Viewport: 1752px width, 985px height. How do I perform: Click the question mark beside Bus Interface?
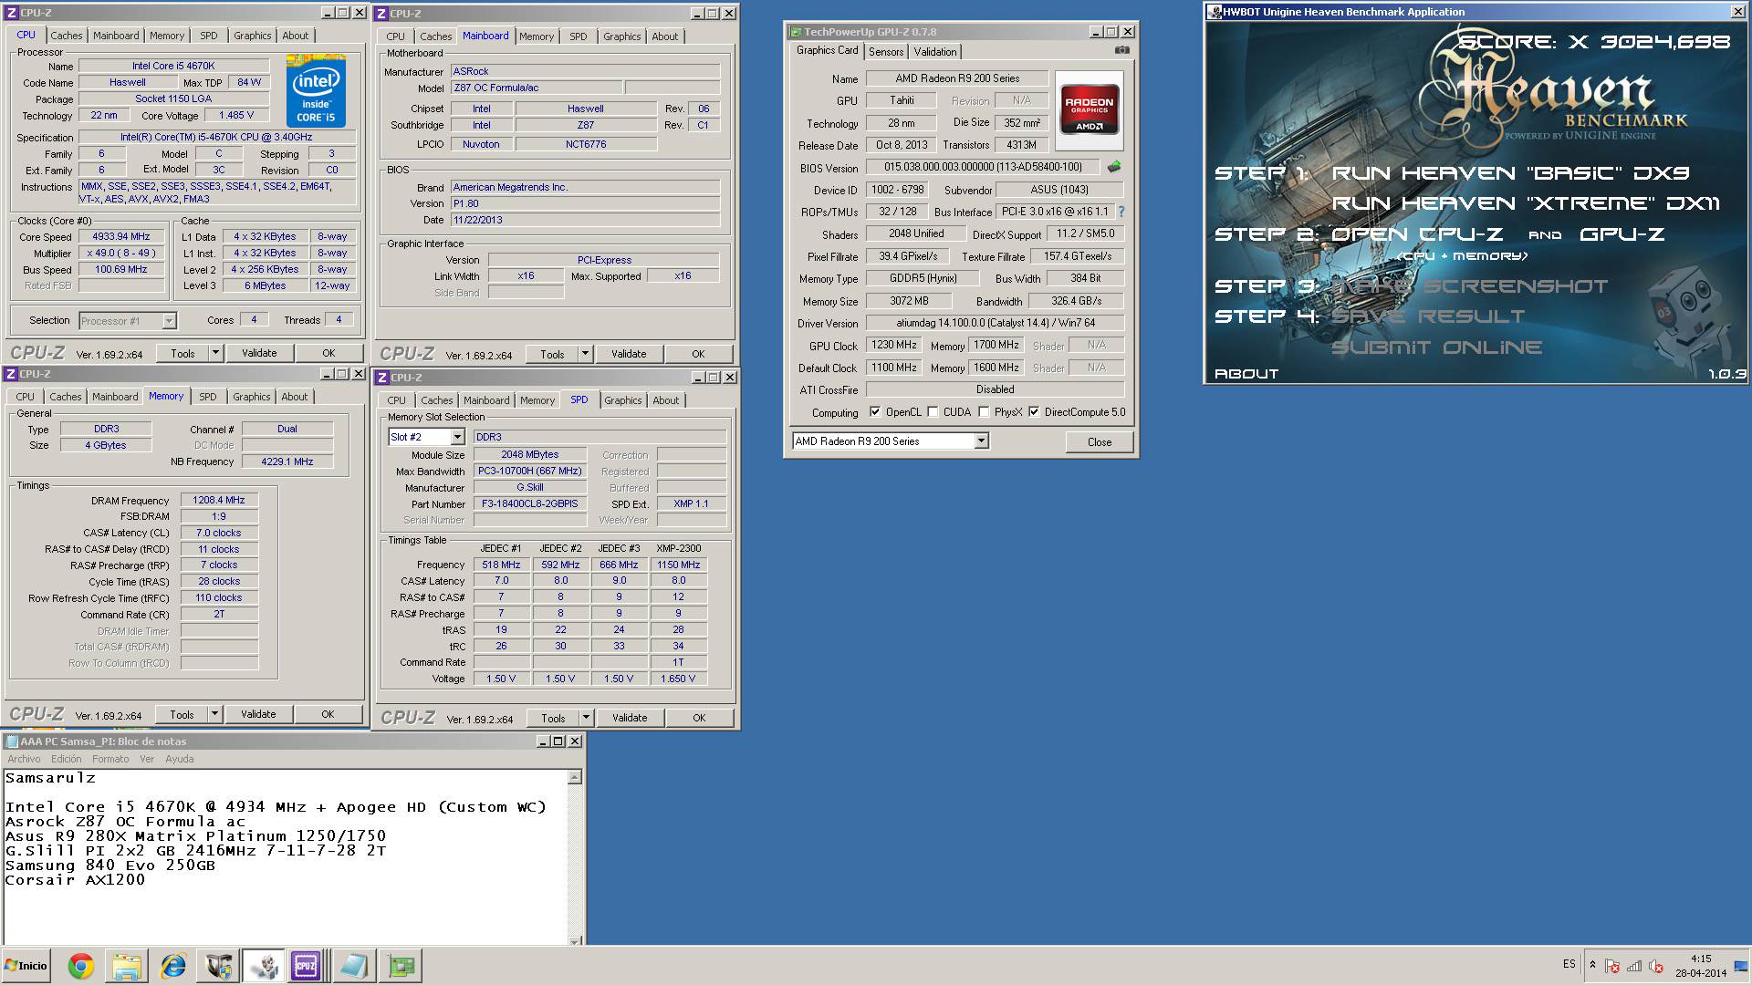click(x=1121, y=212)
